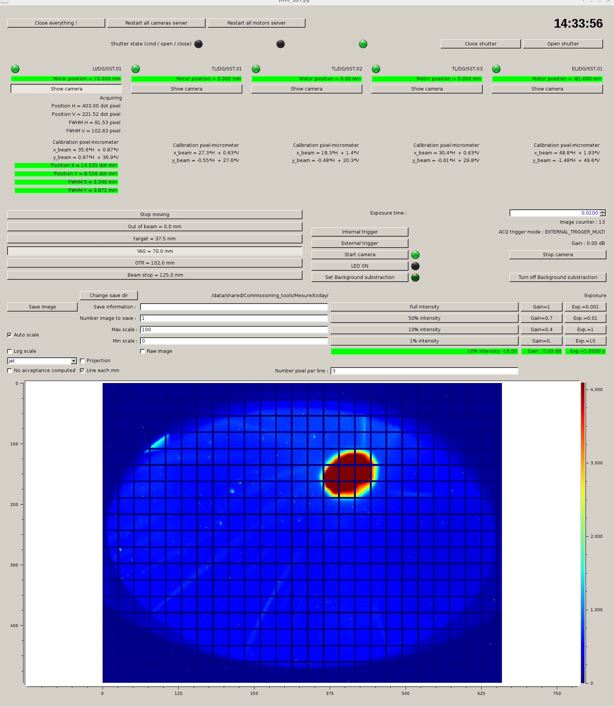
Task: Increase exposure time with spinner arrow
Action: pyautogui.click(x=602, y=212)
